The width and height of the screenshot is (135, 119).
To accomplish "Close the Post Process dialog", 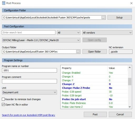I will [x=131, y=3].
